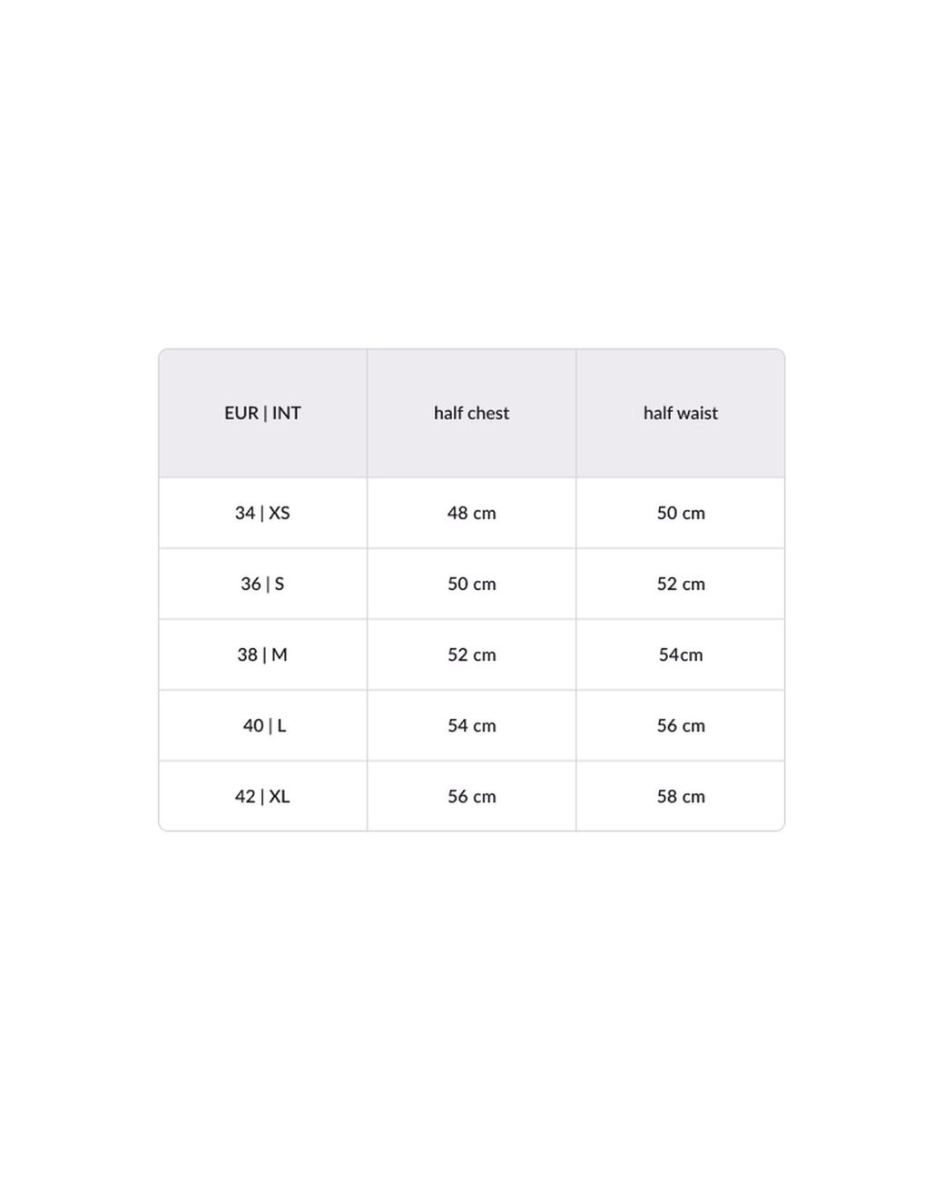
Task: Select the half chest column header
Action: 471,413
